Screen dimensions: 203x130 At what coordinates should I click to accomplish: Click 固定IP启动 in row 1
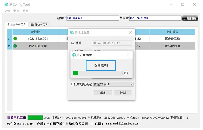pos(172,39)
